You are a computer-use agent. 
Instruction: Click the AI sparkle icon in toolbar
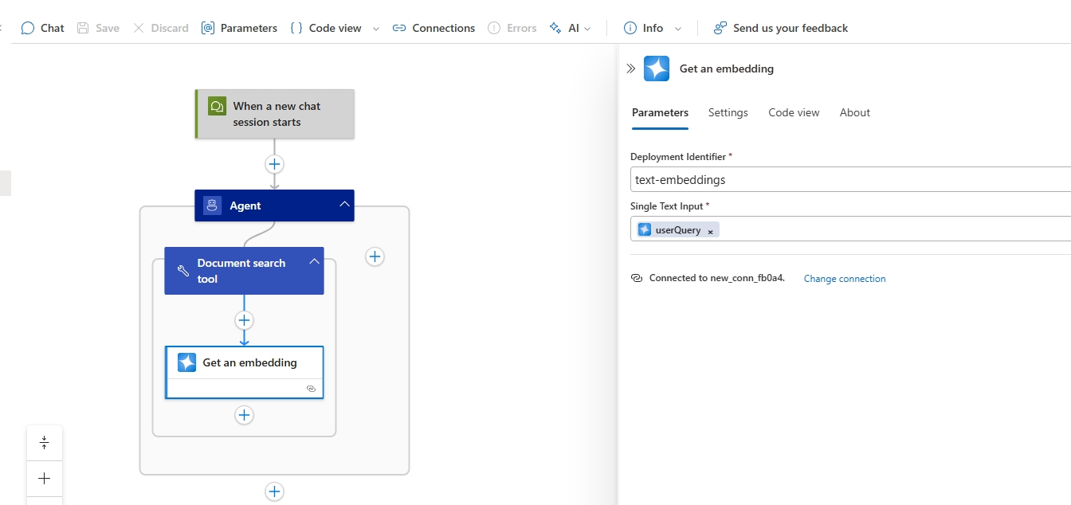pyautogui.click(x=555, y=27)
